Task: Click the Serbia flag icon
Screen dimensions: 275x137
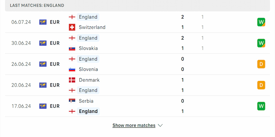Action: click(72, 101)
